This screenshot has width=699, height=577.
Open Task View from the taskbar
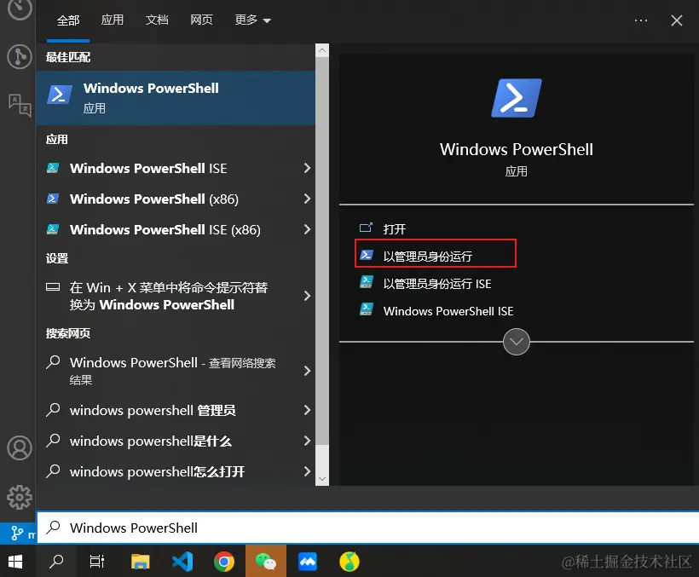96,562
